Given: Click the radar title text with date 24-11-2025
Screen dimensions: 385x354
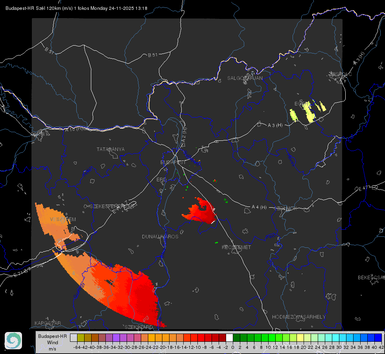Looking at the screenshot, I should [76, 8].
